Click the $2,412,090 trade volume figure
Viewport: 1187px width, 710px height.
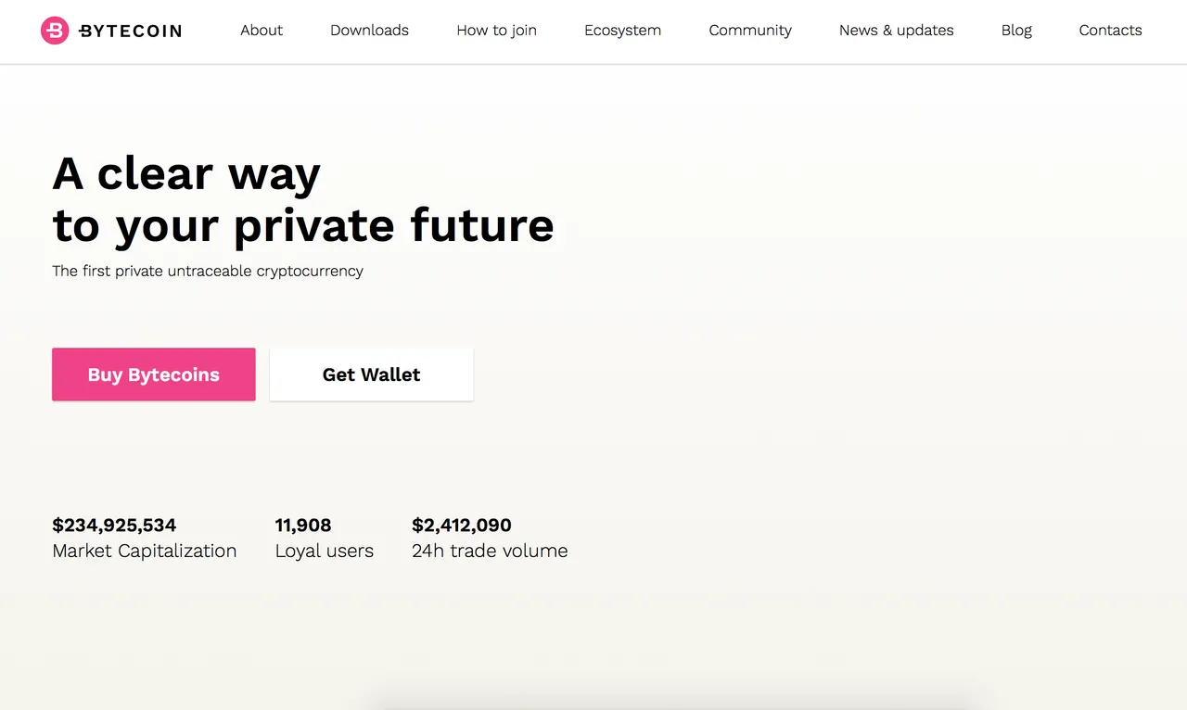[462, 526]
